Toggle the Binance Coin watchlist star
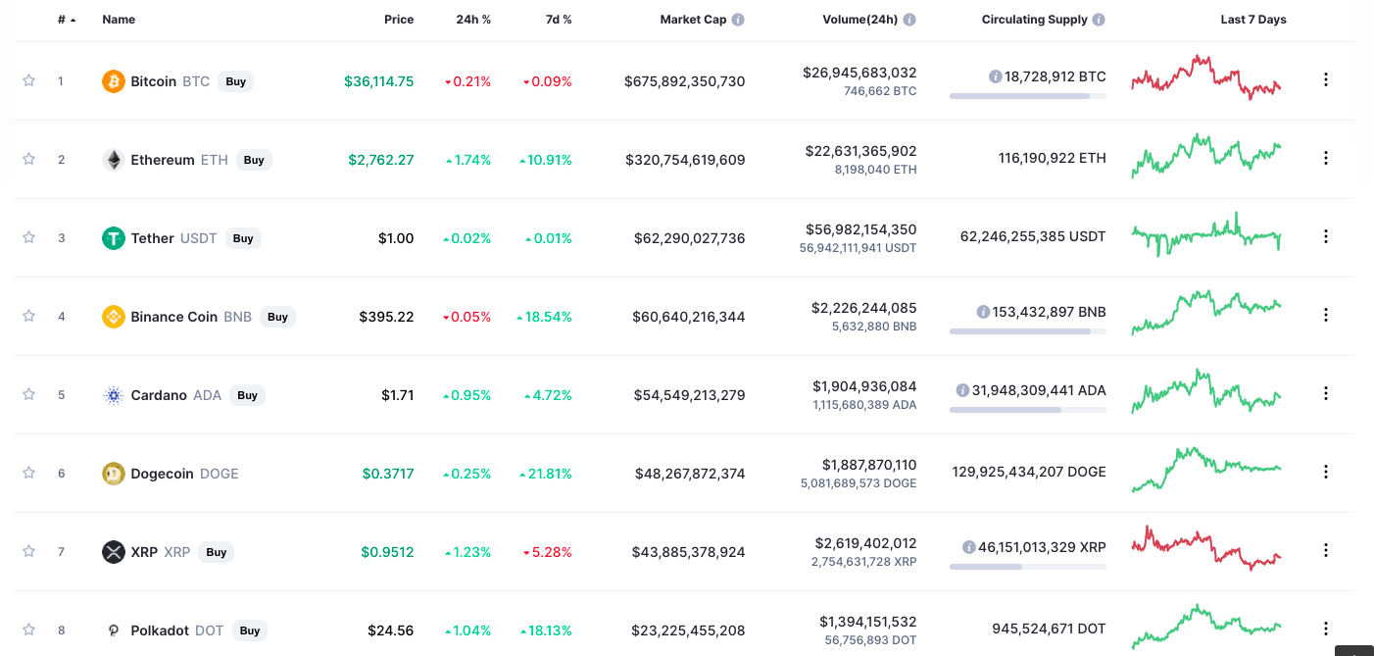The width and height of the screenshot is (1374, 656). tap(29, 316)
